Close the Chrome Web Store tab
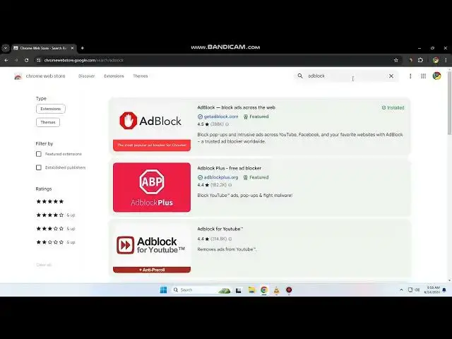452x339 pixels. (x=72, y=48)
